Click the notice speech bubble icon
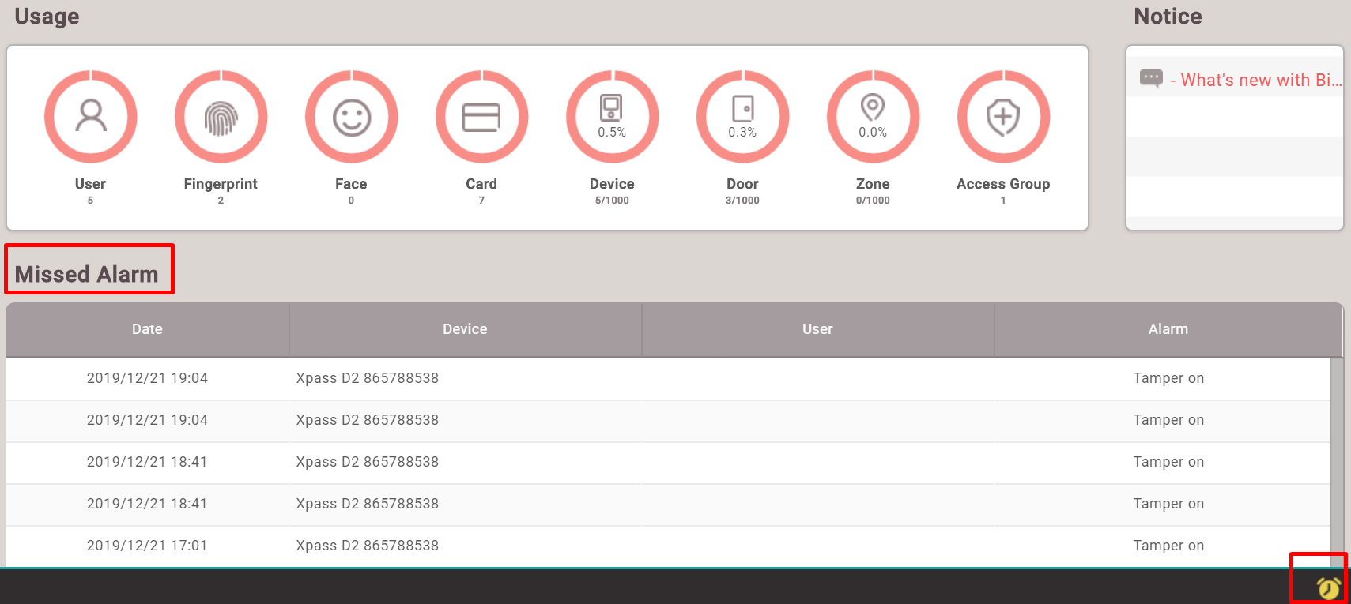 (1151, 78)
